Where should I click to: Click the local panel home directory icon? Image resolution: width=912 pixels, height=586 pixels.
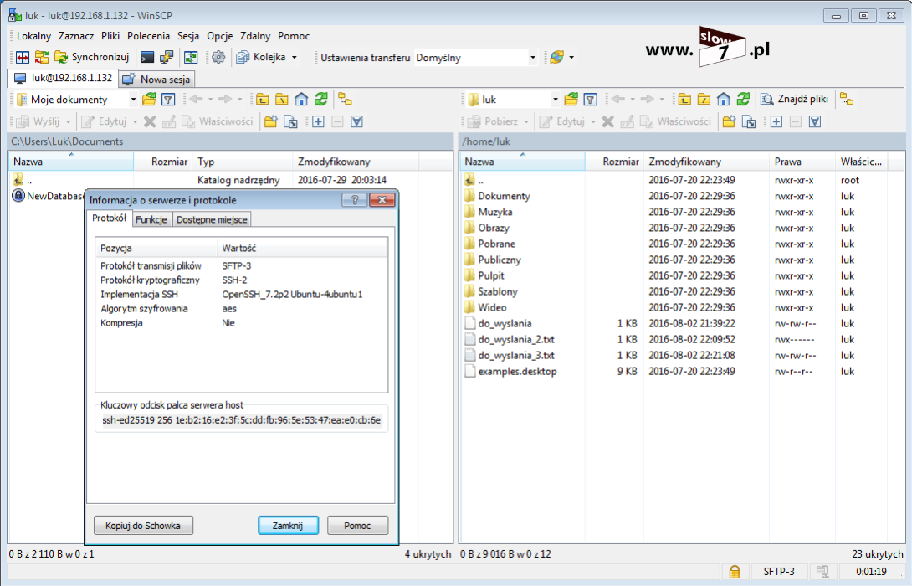(x=301, y=100)
